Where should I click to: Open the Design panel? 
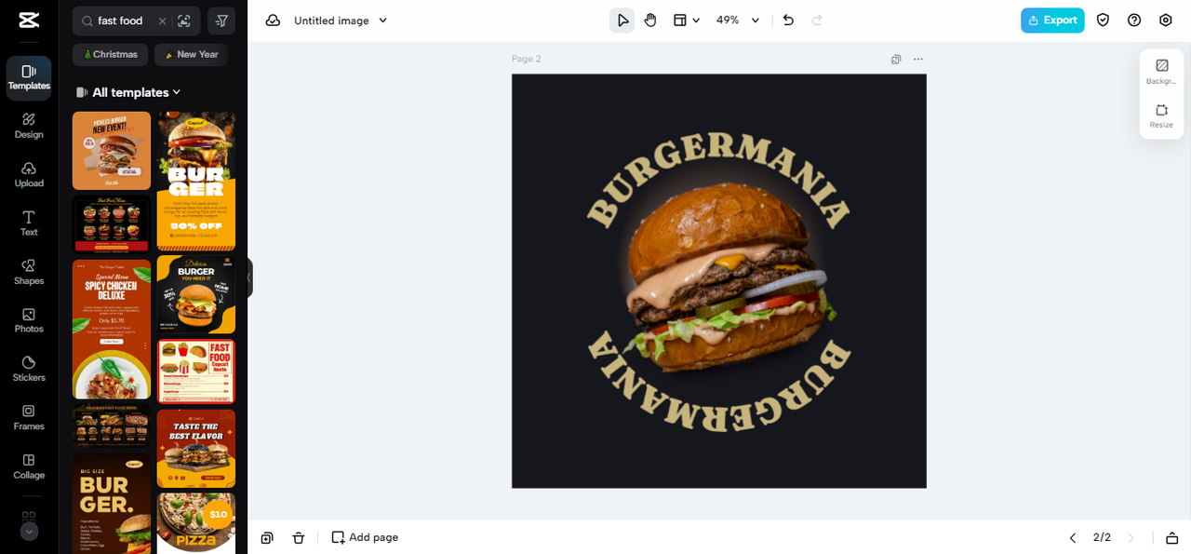(x=29, y=126)
